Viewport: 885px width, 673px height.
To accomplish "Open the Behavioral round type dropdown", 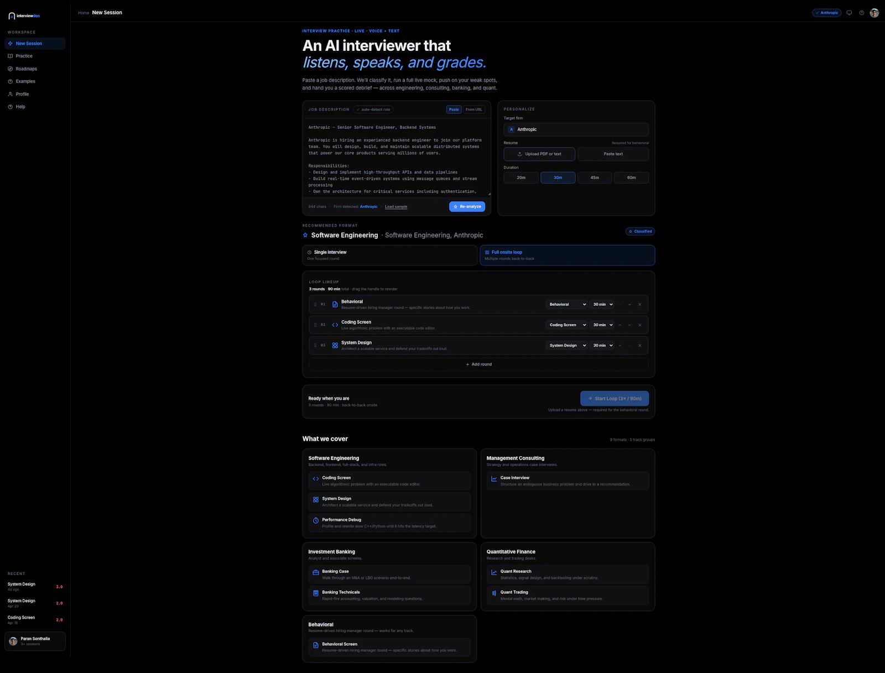I will click(566, 305).
